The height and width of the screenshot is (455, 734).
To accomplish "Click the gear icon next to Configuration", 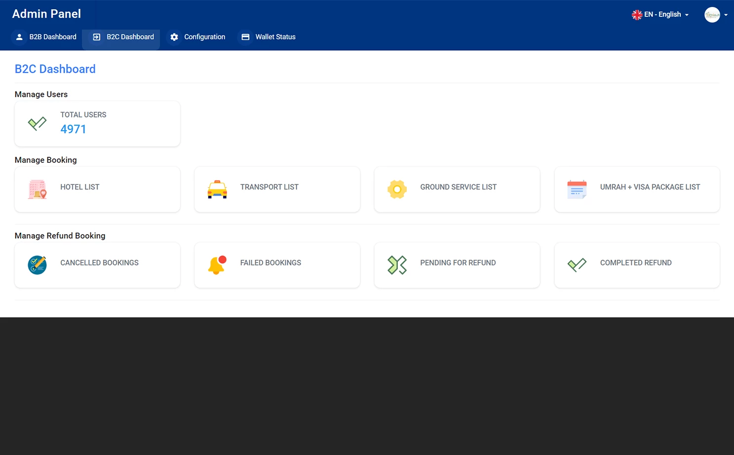I will 174,36.
